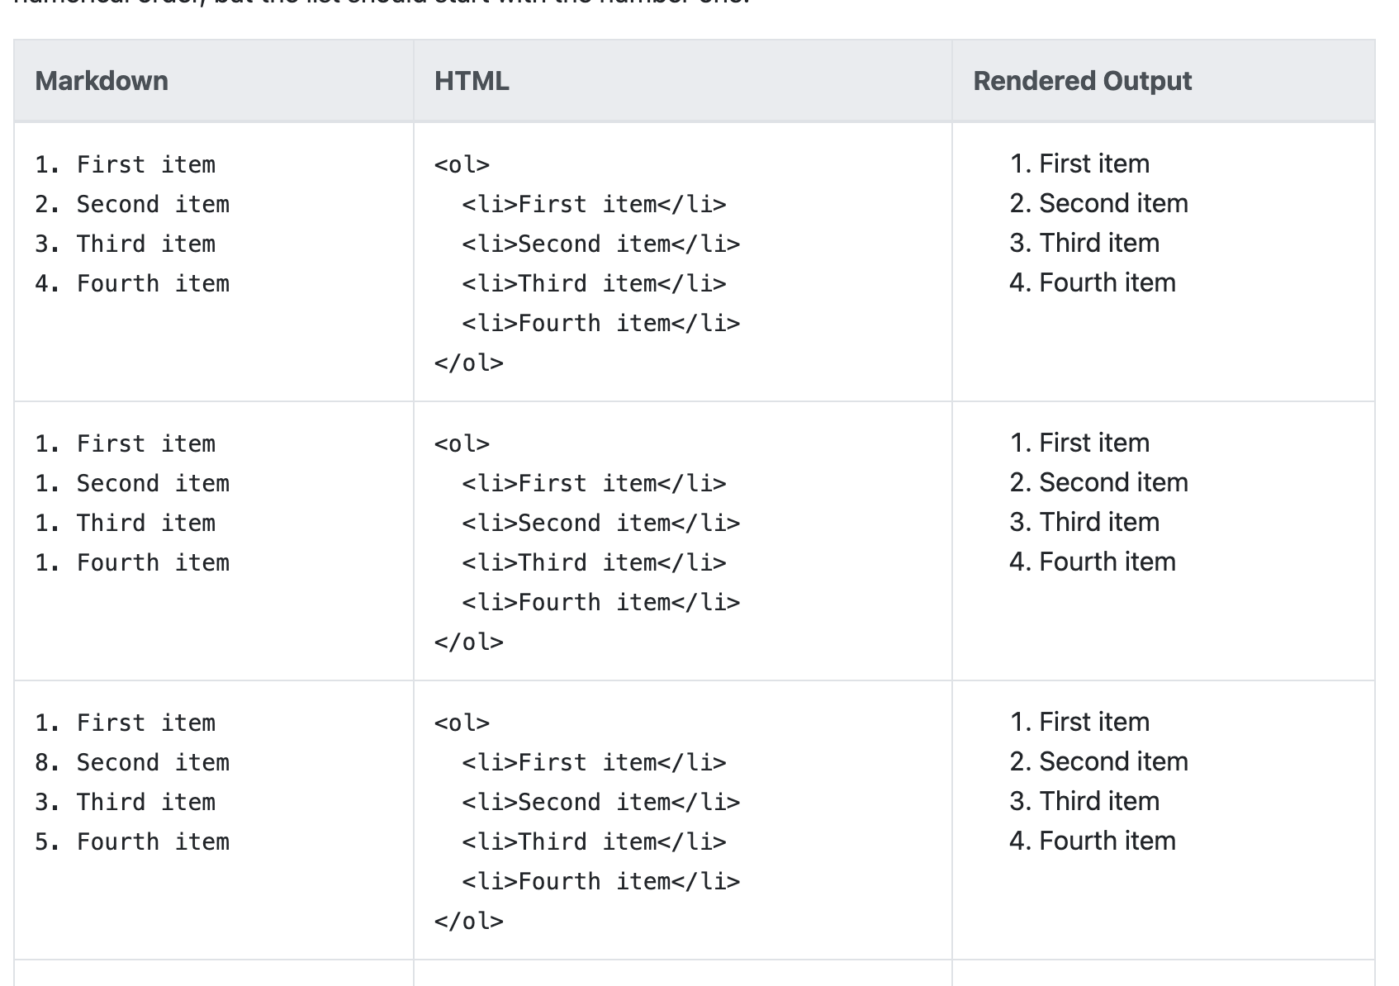Select the Markdown line '5. Fourth item'
1399x986 pixels.
click(x=132, y=841)
